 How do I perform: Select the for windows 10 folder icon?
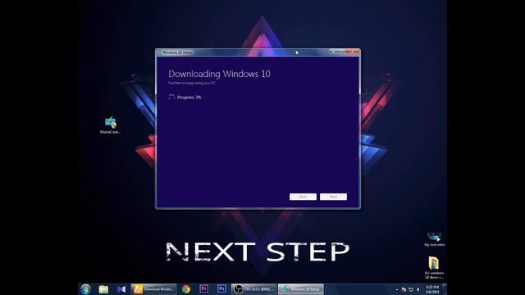point(434,268)
